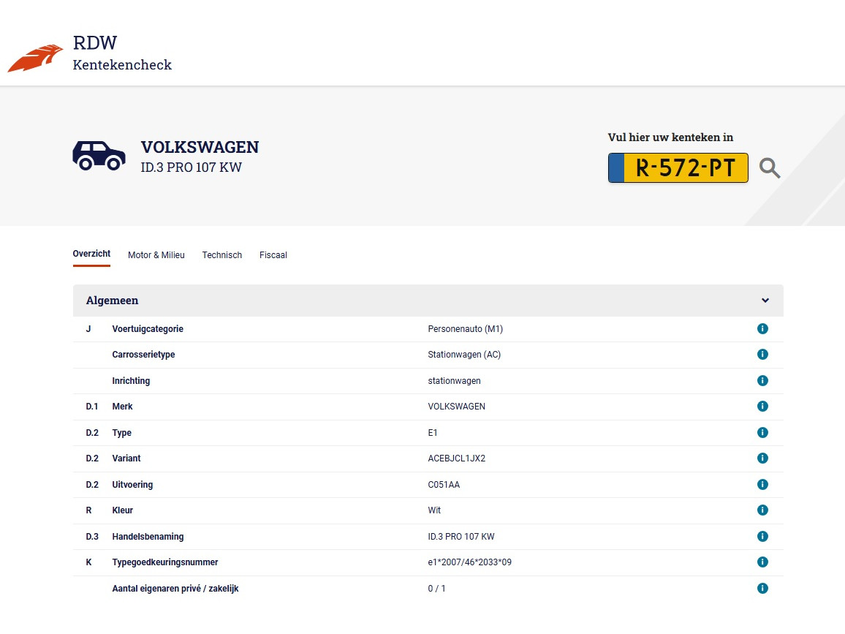Click the Algemeen section header
This screenshot has width=845, height=634.
tap(428, 301)
